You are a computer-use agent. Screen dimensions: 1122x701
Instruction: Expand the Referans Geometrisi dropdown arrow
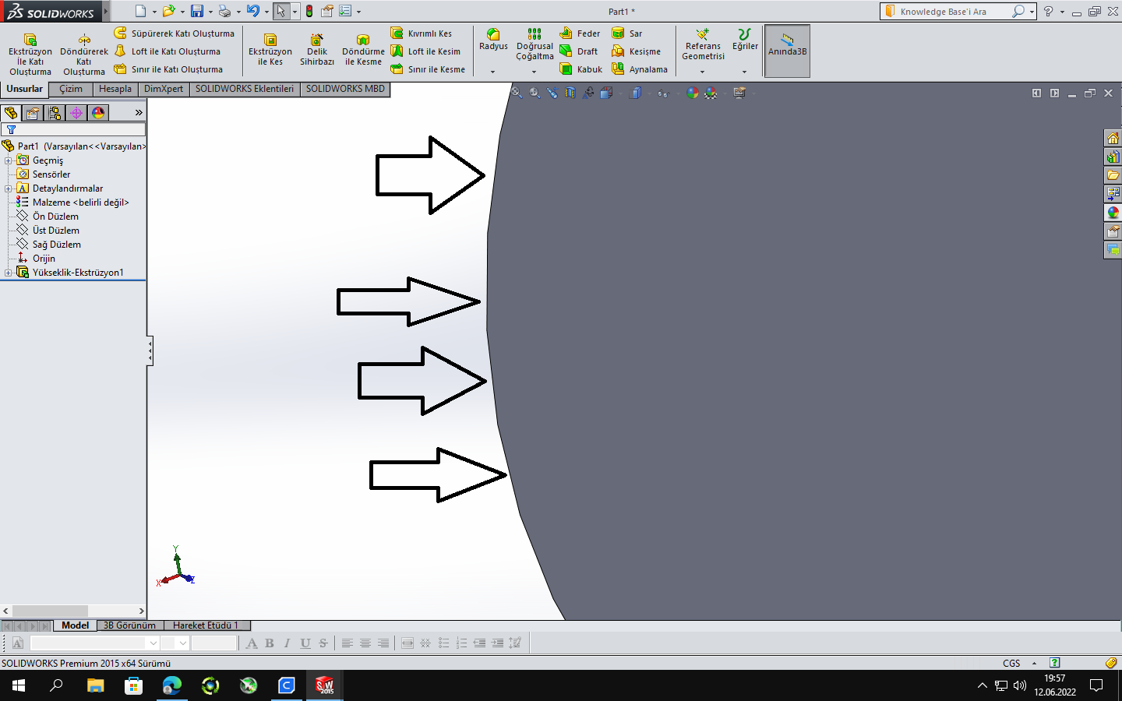[x=702, y=72]
